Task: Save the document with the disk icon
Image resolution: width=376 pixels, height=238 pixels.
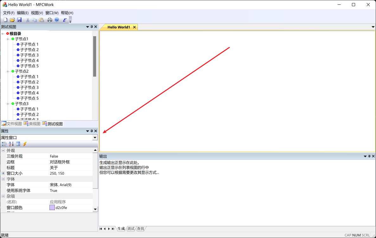Action: click(20, 19)
